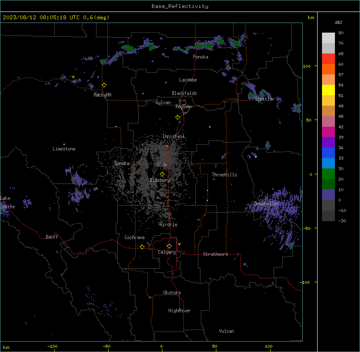Click the Calgary label
This screenshot has height=352, width=360.
[x=167, y=252]
